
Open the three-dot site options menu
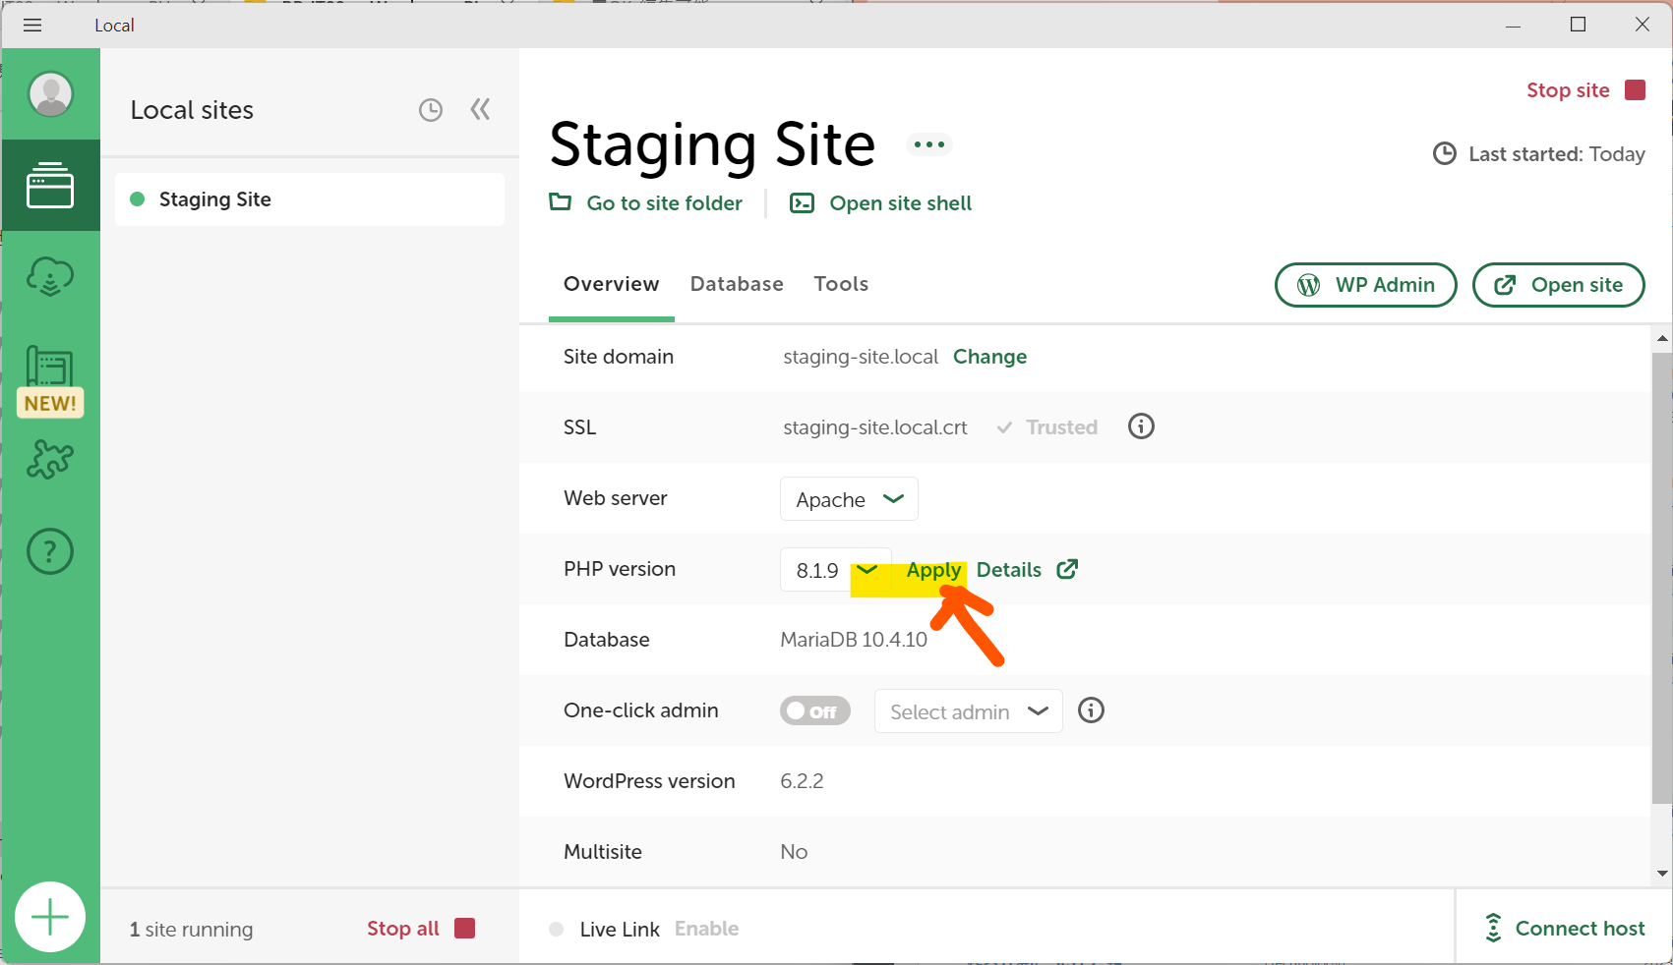point(928,144)
